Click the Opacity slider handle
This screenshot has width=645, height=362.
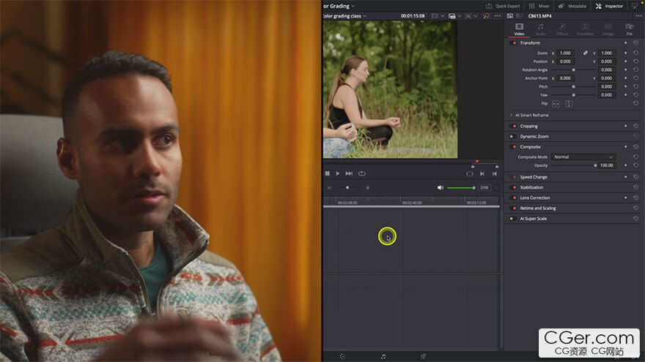[595, 165]
